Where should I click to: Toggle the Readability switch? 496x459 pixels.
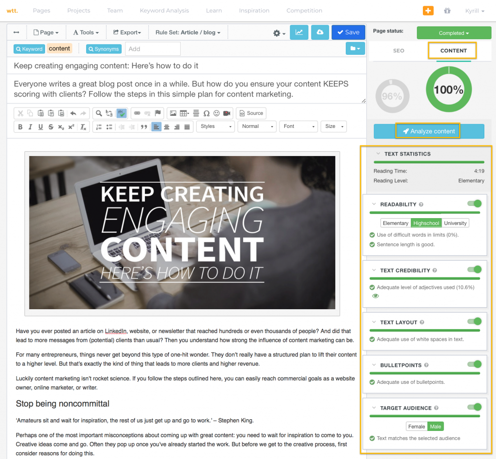(475, 204)
